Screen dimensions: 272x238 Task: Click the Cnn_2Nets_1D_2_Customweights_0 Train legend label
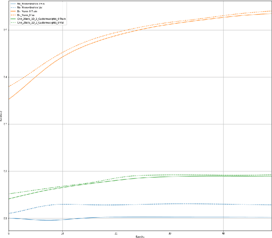point(41,19)
